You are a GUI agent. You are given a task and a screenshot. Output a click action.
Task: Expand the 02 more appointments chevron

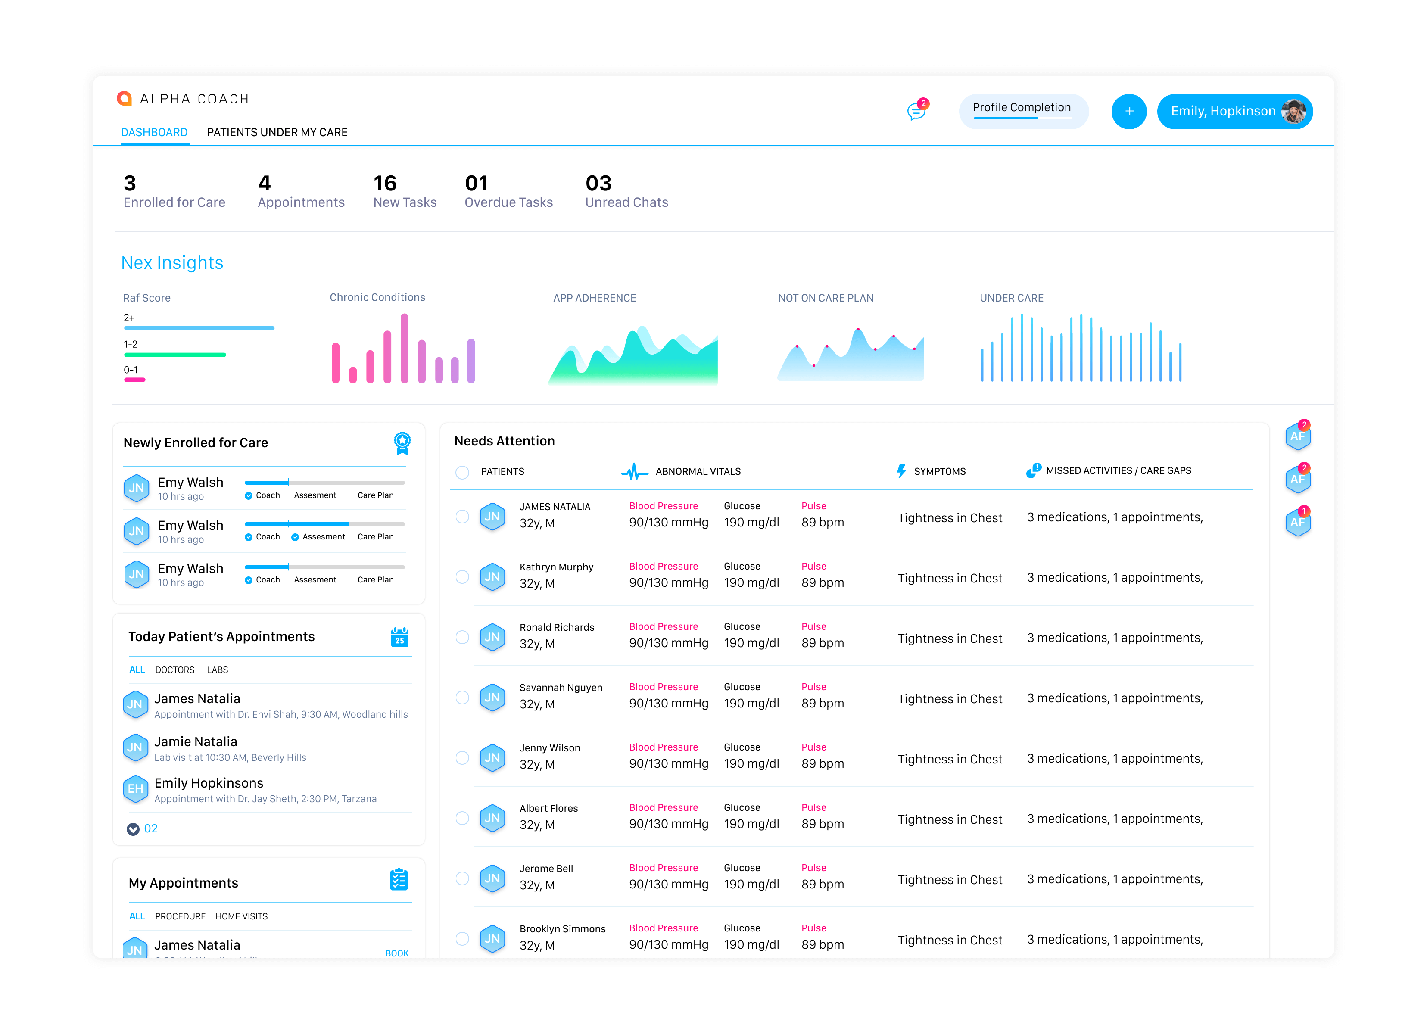click(133, 829)
